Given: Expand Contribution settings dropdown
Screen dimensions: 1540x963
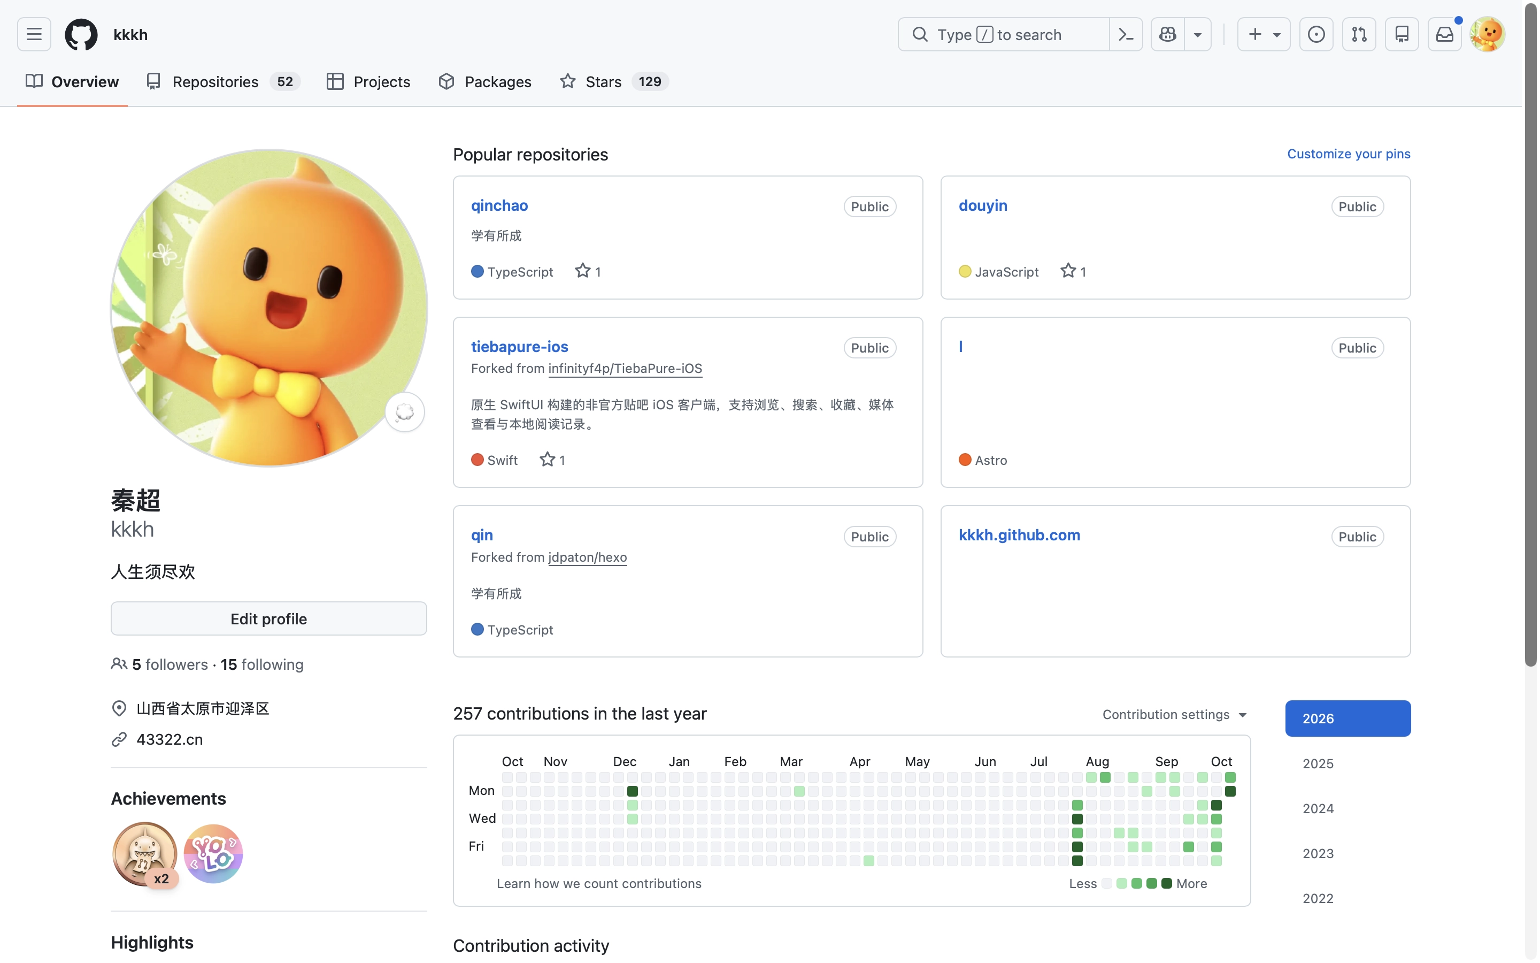Looking at the screenshot, I should (x=1175, y=715).
